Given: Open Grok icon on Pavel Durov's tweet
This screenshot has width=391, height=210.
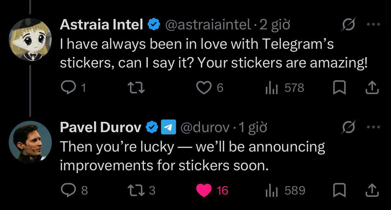Looking at the screenshot, I should (348, 127).
